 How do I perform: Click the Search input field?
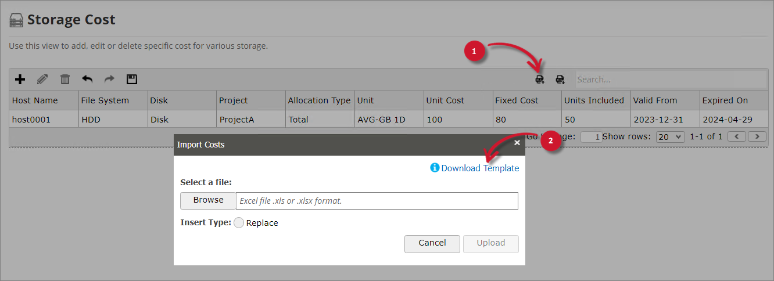[671, 80]
